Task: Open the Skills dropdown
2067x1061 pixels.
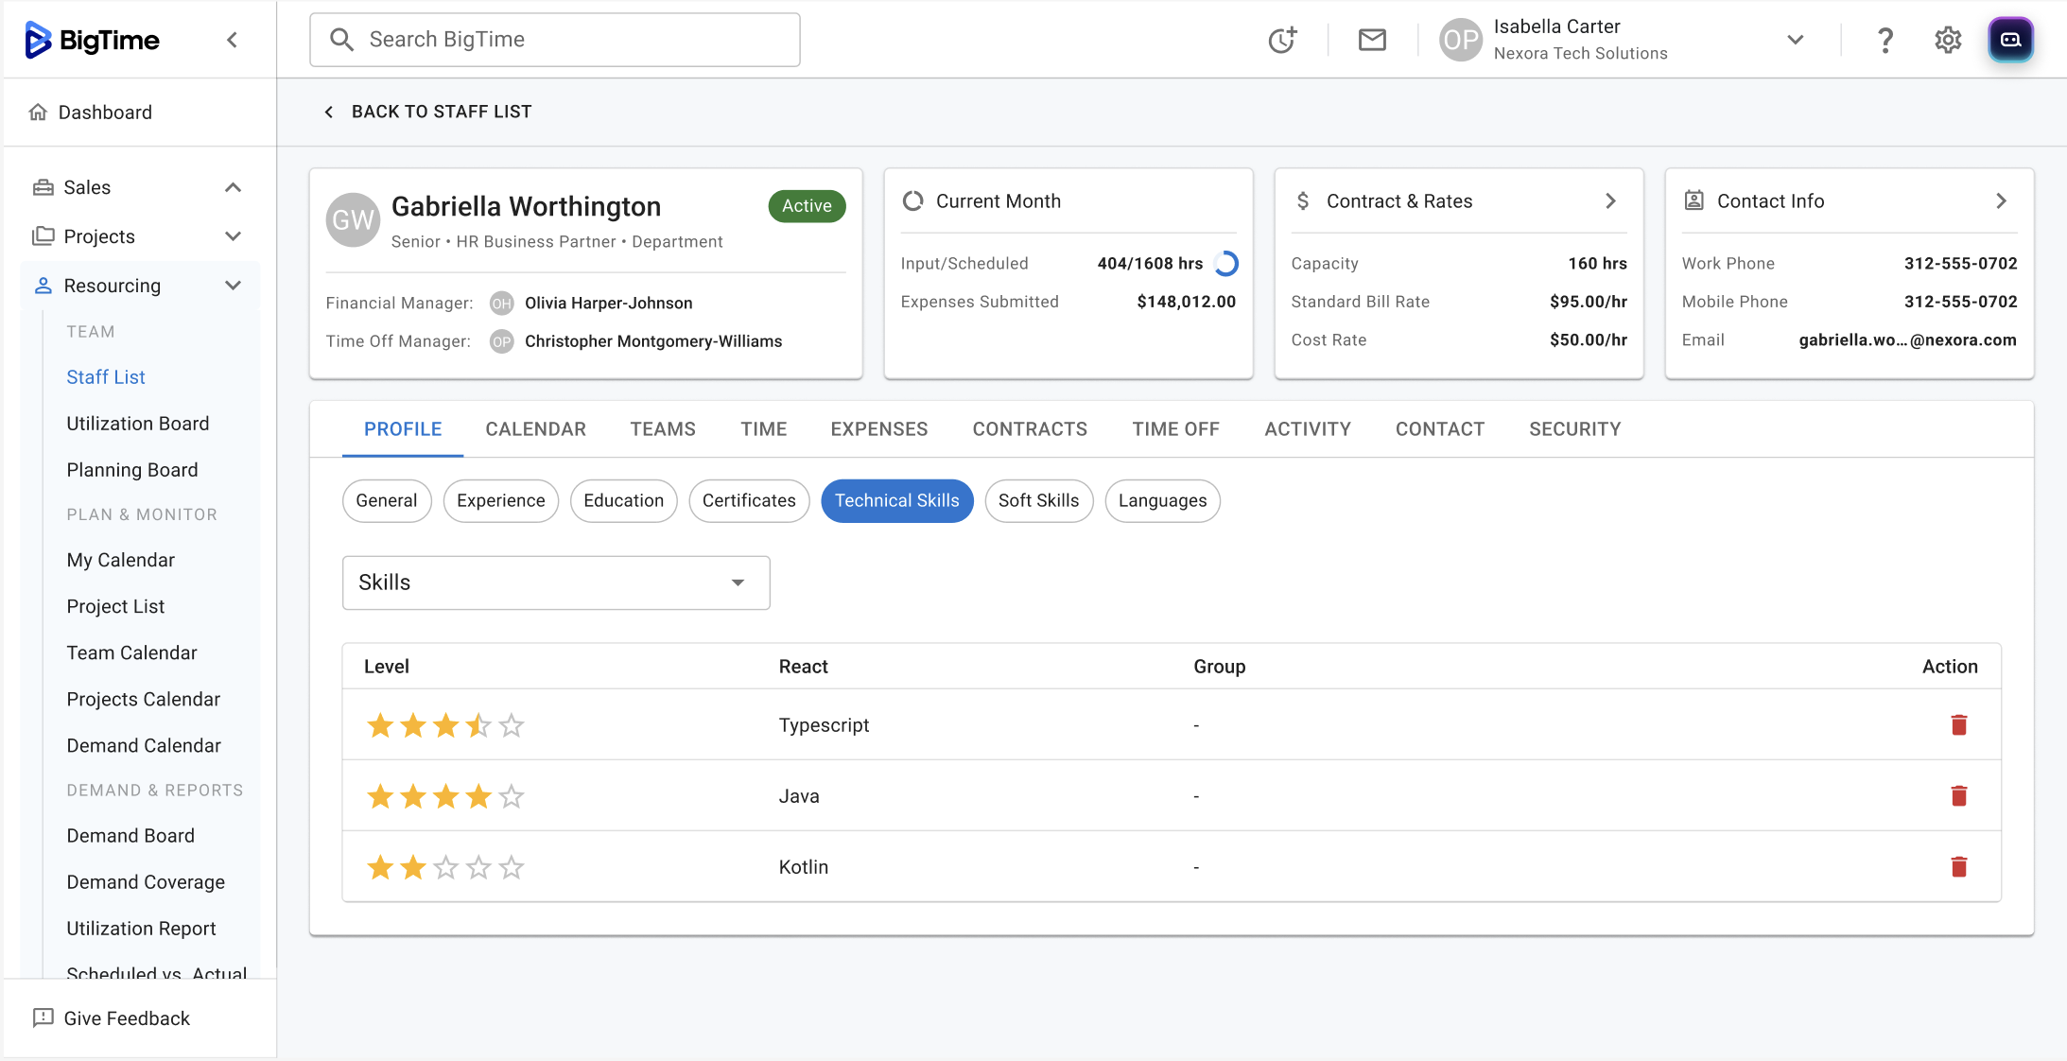Action: (556, 583)
